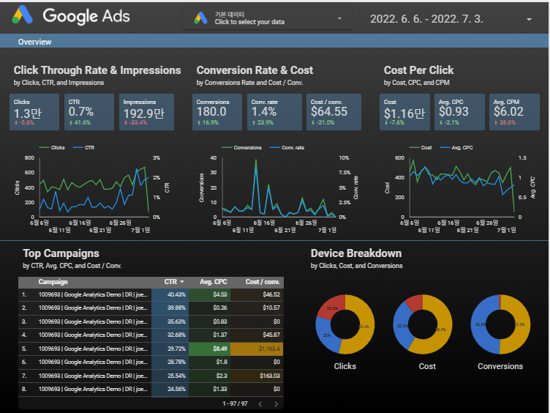Toggle the Conv. rate legend item
The width and height of the screenshot is (550, 413).
[x=287, y=147]
